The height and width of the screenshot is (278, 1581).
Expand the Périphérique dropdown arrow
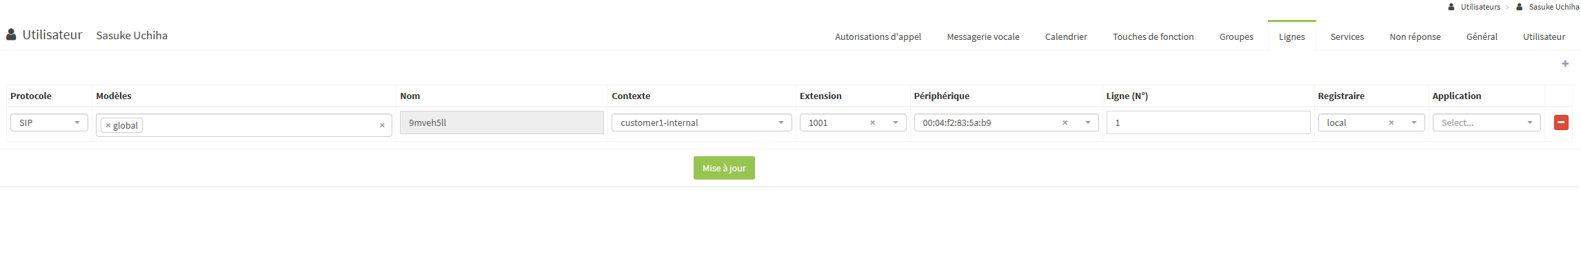click(1087, 122)
